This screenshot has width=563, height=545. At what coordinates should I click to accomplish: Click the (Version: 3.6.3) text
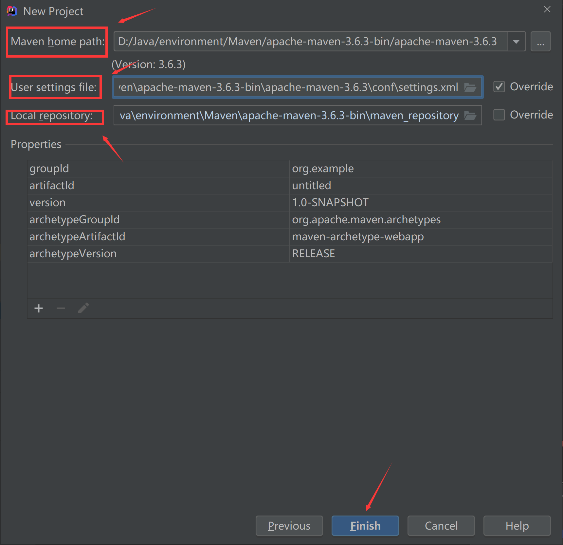pos(149,64)
